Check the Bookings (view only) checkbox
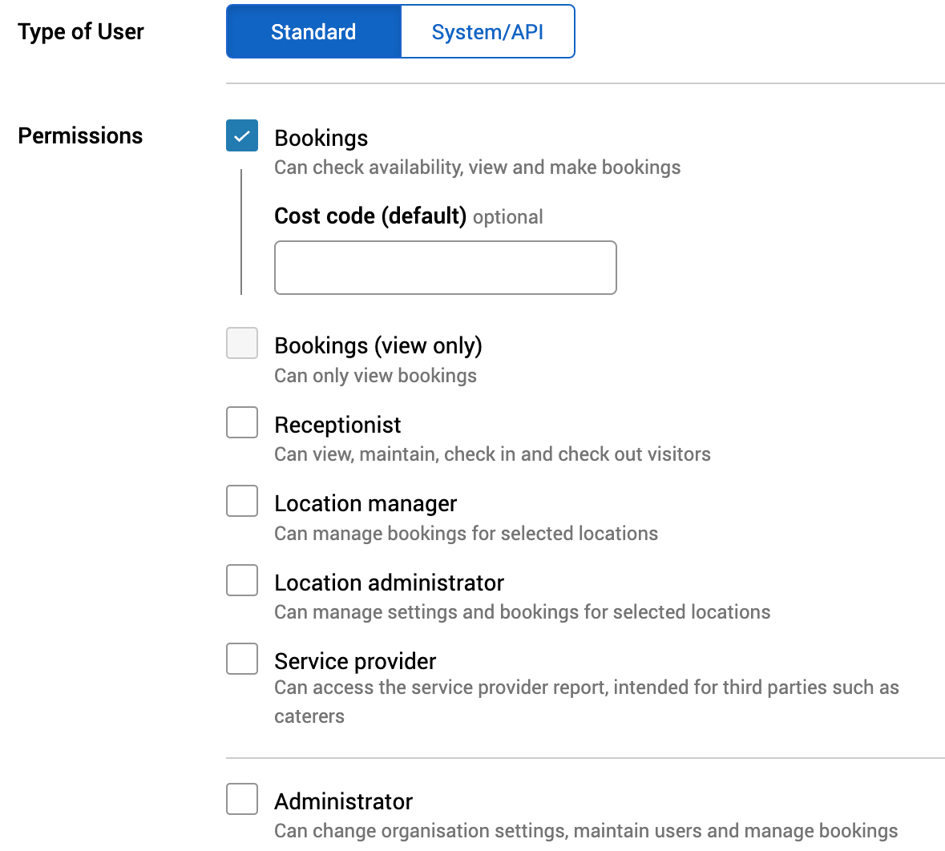 (x=241, y=343)
